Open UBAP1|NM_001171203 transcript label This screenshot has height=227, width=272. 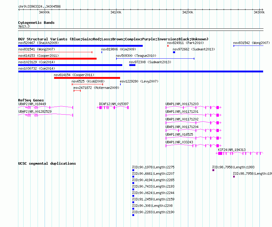click(x=182, y=104)
